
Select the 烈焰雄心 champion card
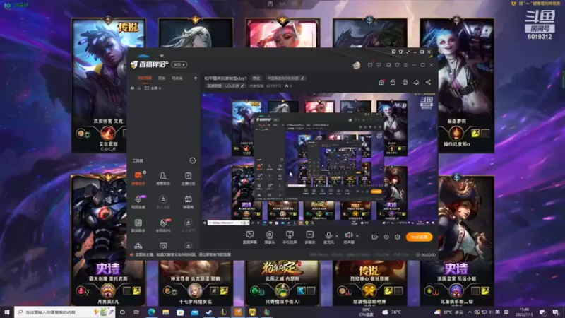(369, 283)
